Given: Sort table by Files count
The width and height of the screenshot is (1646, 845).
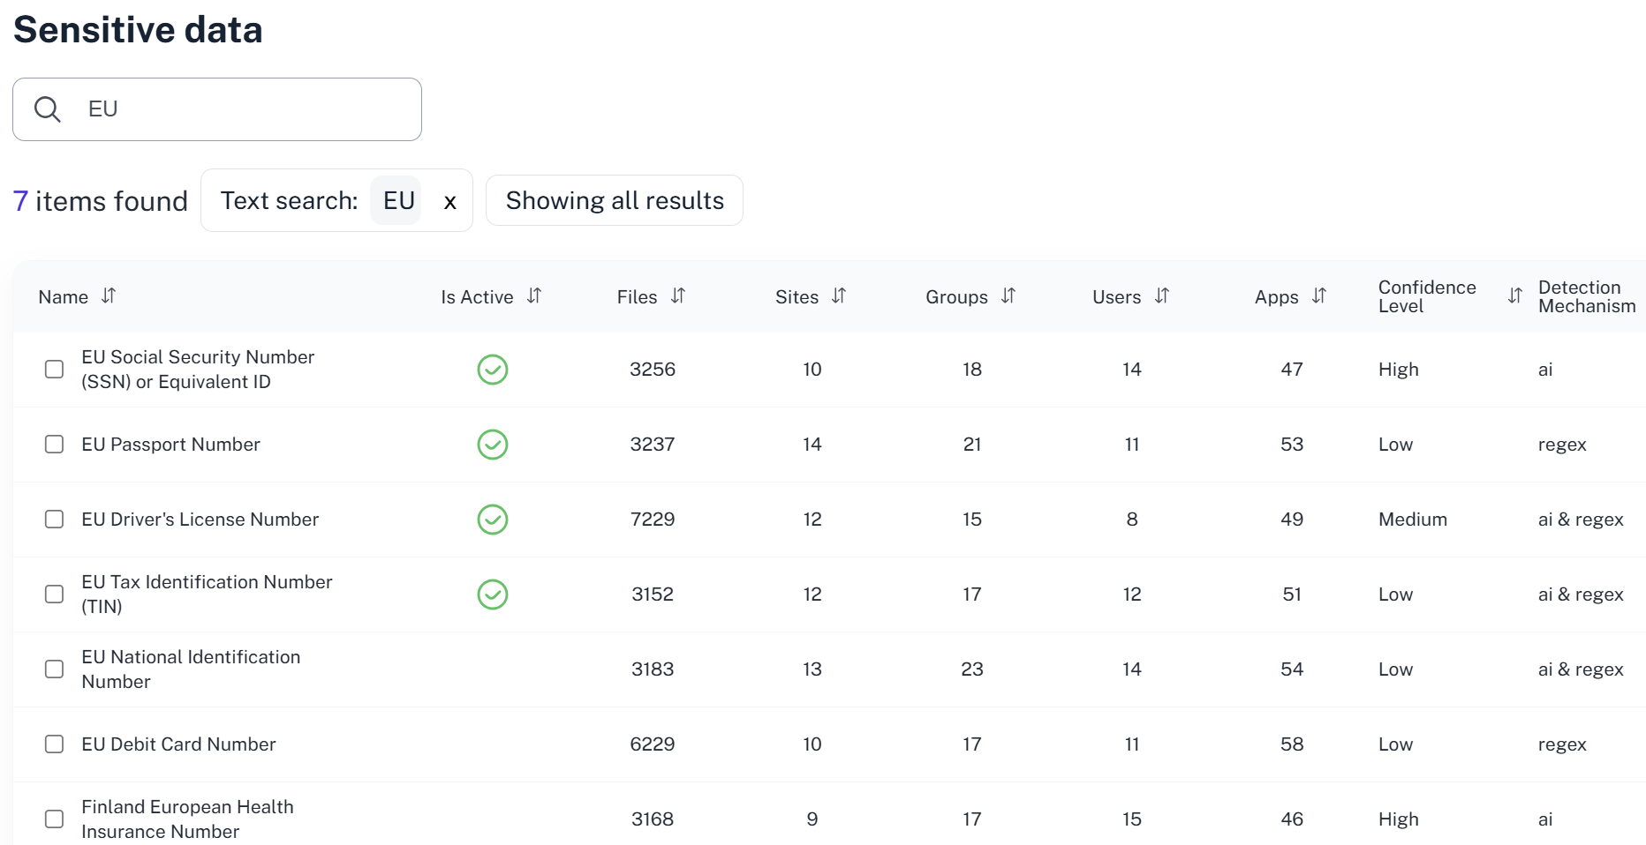Looking at the screenshot, I should (678, 296).
